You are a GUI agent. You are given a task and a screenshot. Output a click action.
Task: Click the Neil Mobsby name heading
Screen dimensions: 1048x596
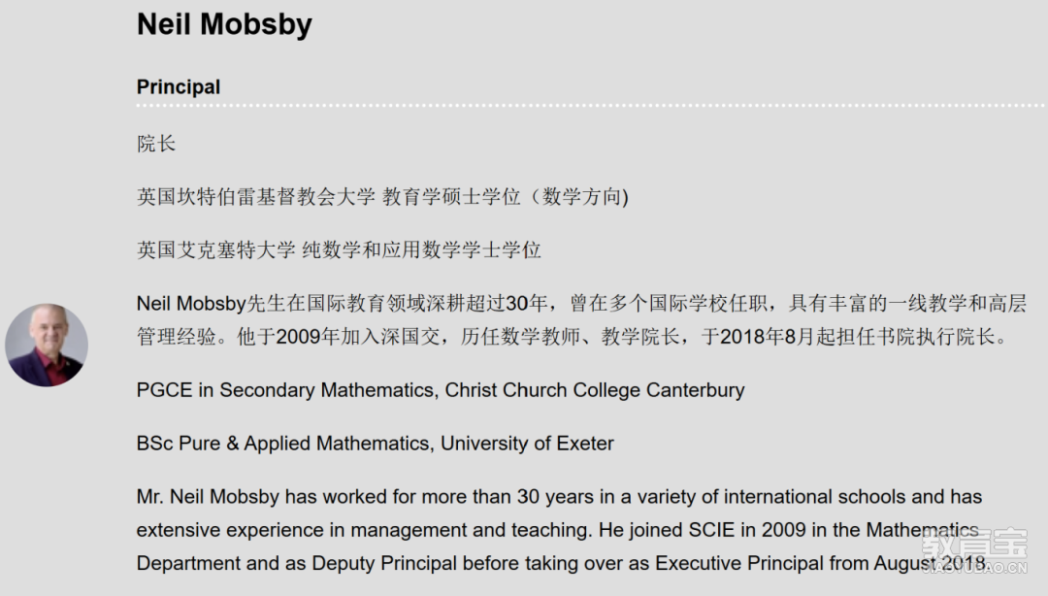(224, 24)
